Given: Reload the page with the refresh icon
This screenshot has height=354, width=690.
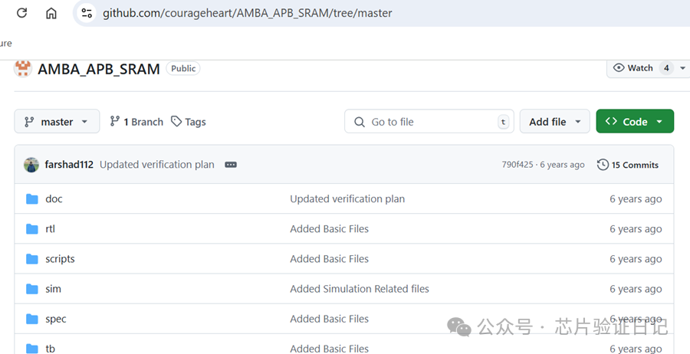Looking at the screenshot, I should pos(21,13).
